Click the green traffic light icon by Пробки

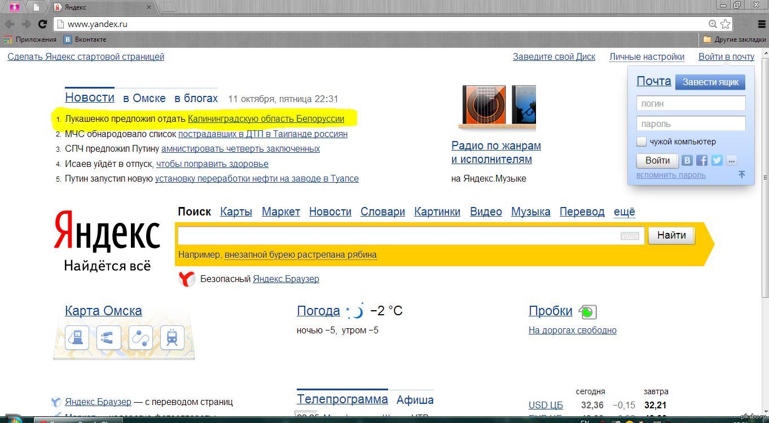[x=587, y=311]
